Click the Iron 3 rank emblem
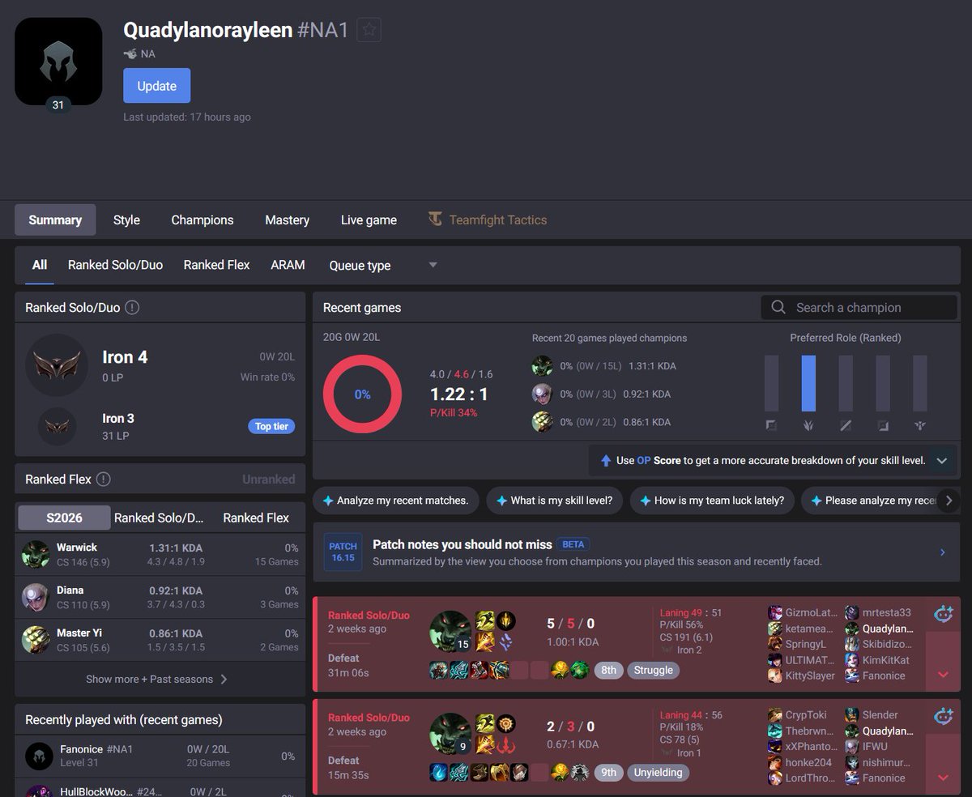Screen dimensions: 972x797 tap(57, 427)
